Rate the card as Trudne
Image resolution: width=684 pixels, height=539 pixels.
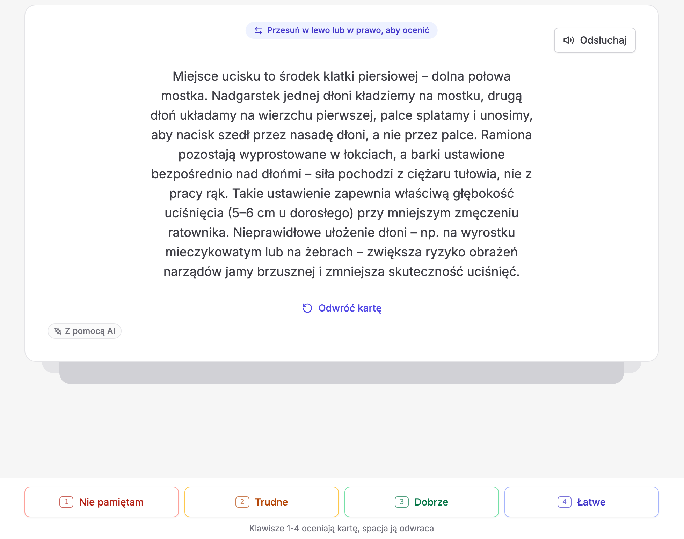[262, 502]
